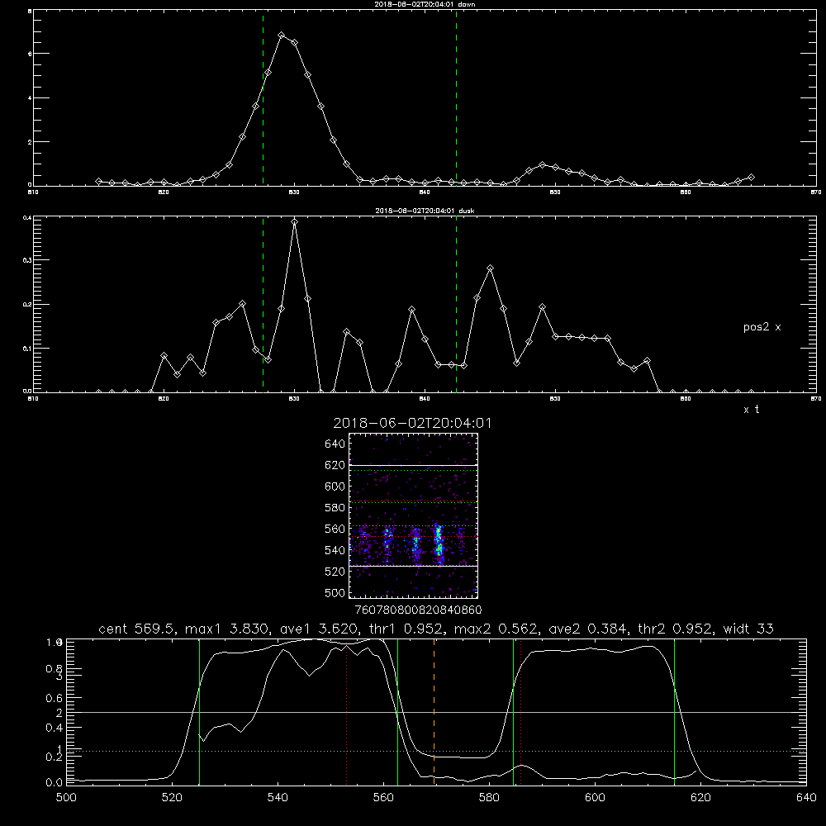
Task: Click the '560' y-axis label of the heatmap
Action: point(335,529)
